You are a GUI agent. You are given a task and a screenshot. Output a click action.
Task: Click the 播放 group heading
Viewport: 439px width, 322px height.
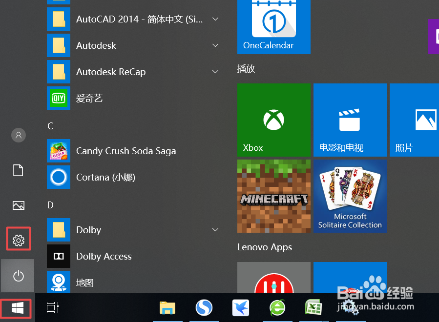tap(246, 68)
